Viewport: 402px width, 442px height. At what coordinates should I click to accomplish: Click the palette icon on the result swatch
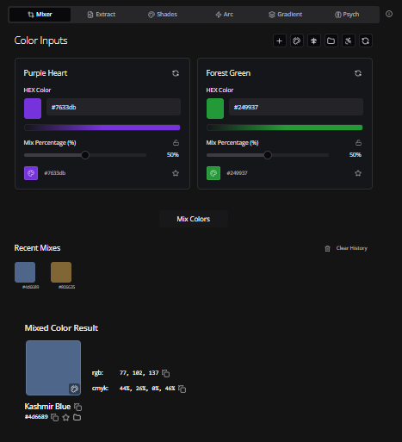tap(74, 389)
